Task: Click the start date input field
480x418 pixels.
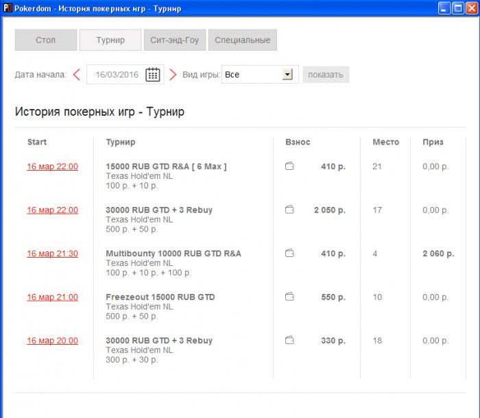Action: tap(117, 75)
